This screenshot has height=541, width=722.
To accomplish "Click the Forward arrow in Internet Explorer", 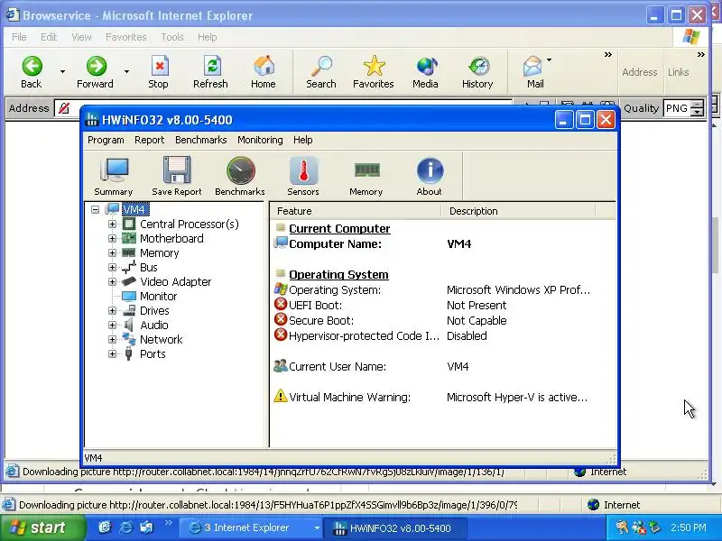I will [x=96, y=72].
